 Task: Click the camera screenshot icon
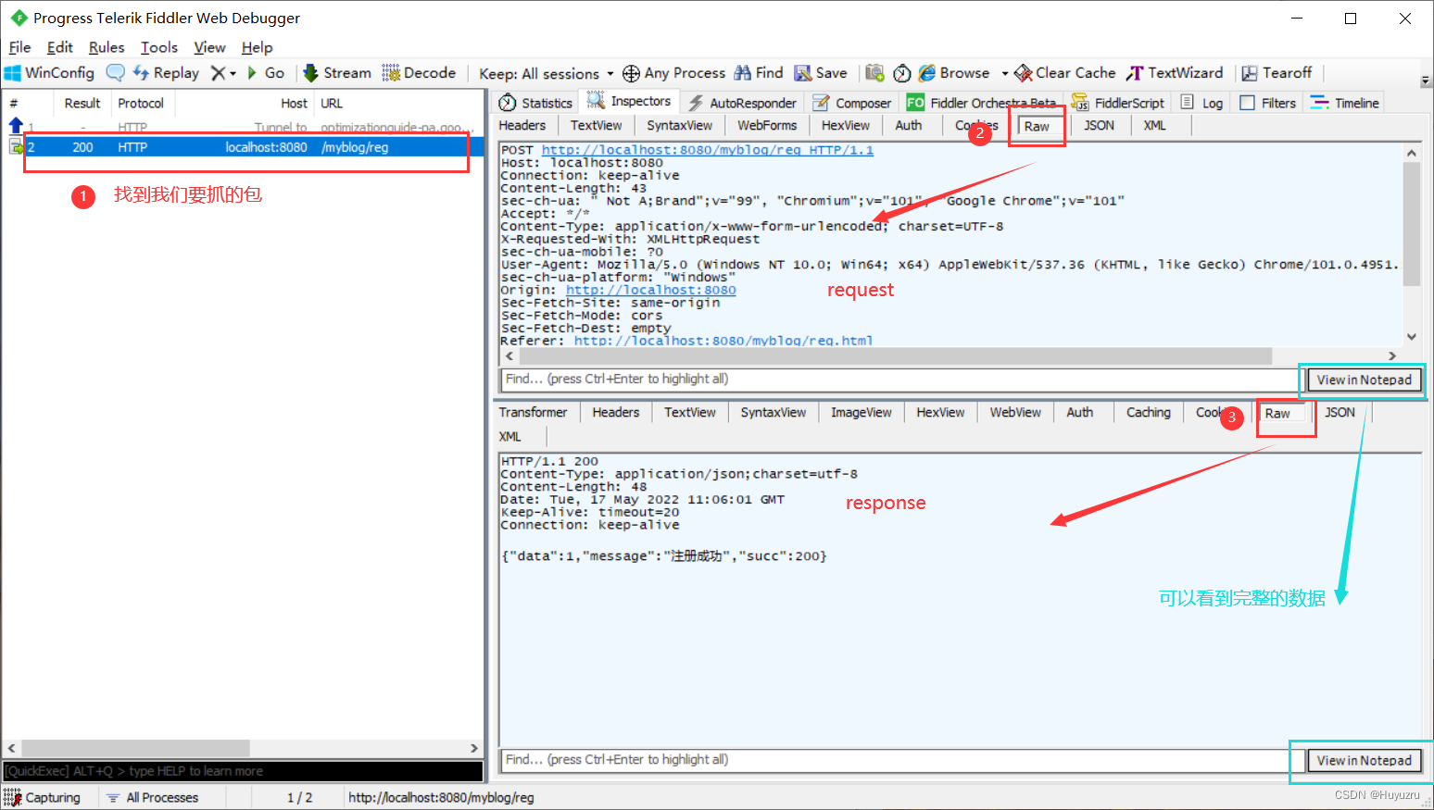(874, 73)
